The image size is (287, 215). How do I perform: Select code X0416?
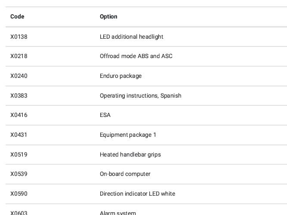point(19,115)
